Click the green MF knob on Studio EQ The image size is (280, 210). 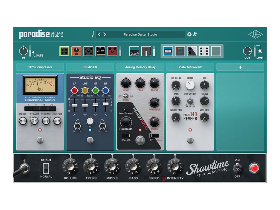[x=95, y=91]
